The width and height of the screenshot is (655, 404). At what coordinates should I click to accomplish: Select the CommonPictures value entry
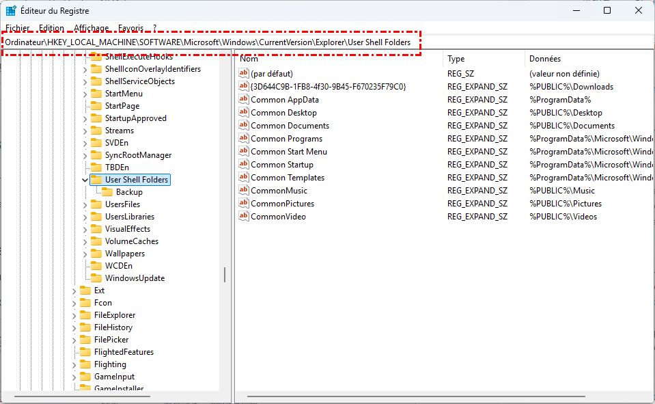[x=282, y=204]
